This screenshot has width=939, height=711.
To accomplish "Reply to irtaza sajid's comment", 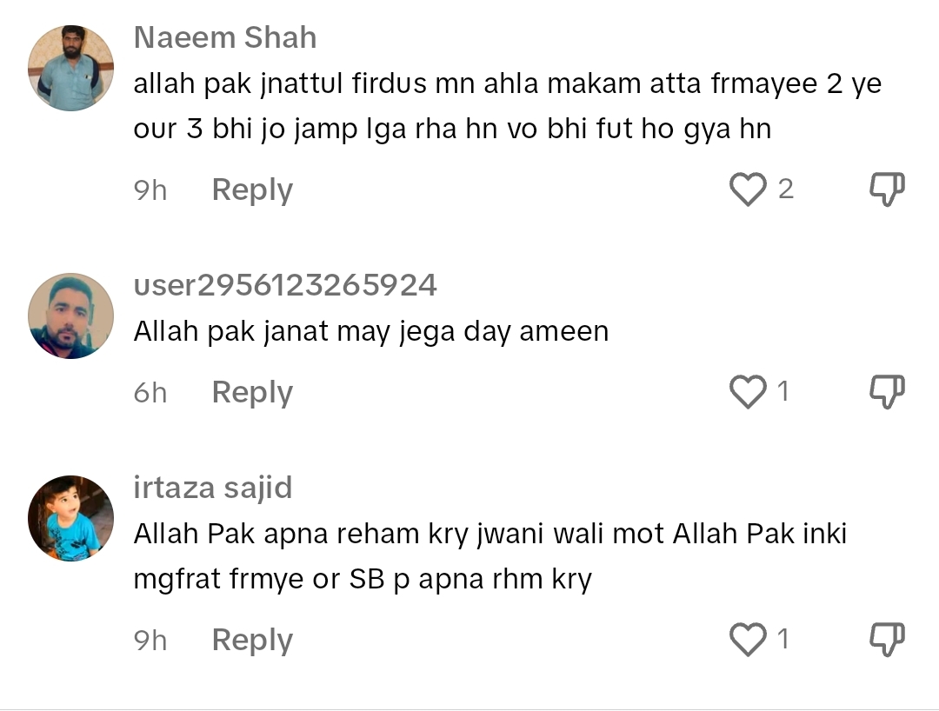I will coord(252,640).
